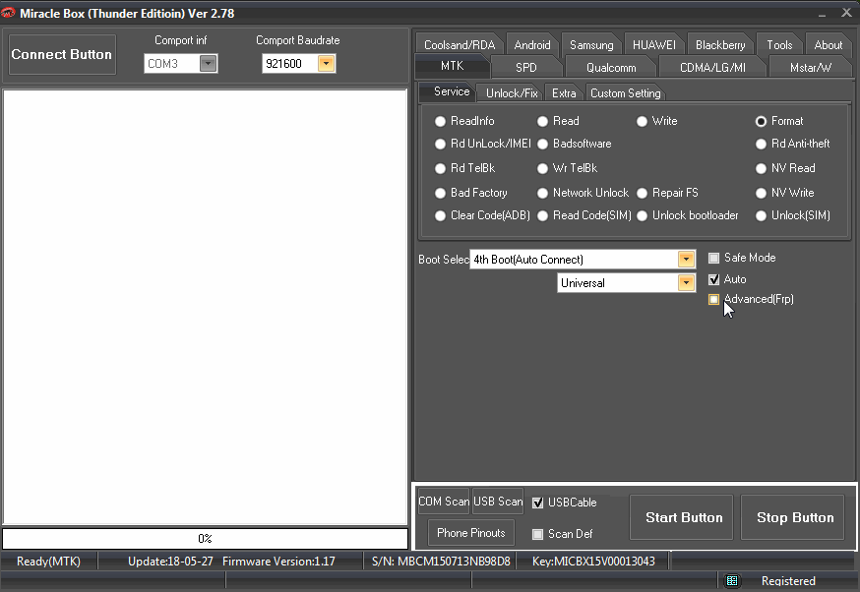The height and width of the screenshot is (592, 860).
Task: Open the Comport inf COM3 dropdown
Action: (x=208, y=64)
